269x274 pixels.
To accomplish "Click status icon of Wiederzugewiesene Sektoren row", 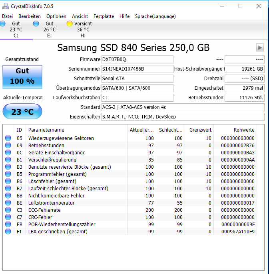I will pos(8,138).
